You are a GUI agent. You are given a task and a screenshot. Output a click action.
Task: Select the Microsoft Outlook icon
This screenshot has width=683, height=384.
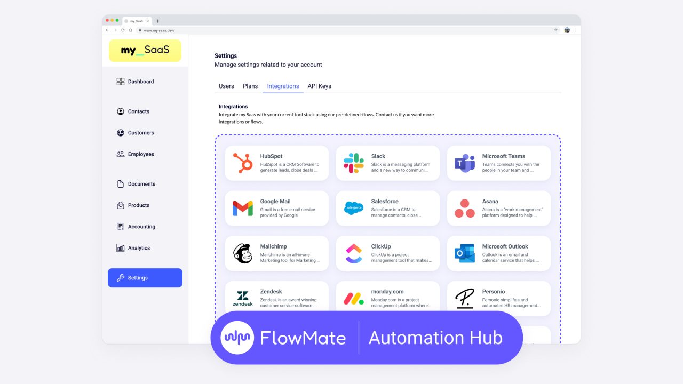pos(464,253)
